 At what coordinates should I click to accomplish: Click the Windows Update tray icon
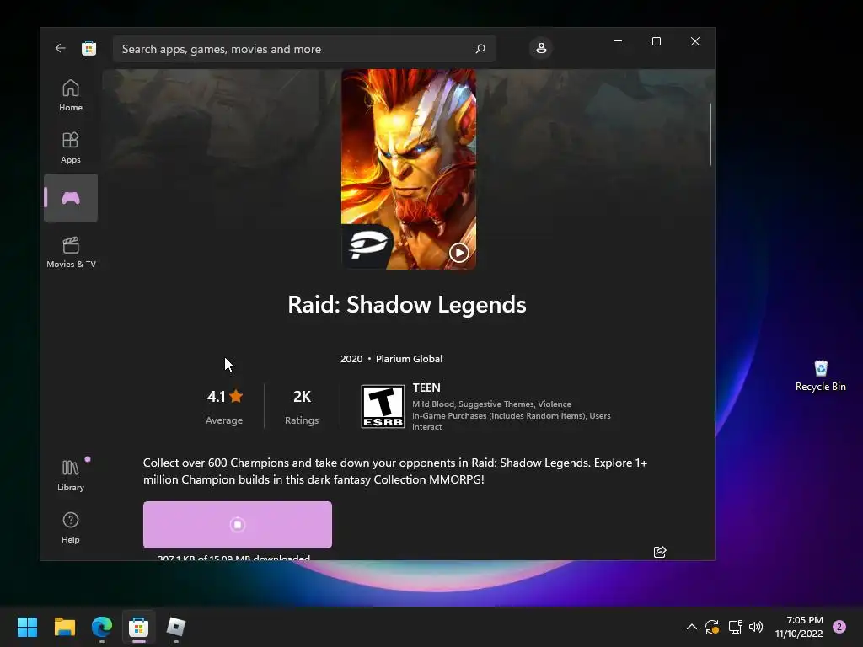(x=712, y=627)
